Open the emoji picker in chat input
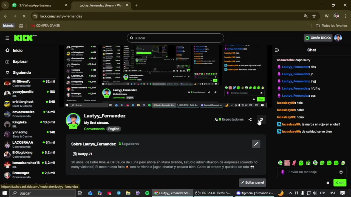351x197 pixels. click(x=341, y=172)
